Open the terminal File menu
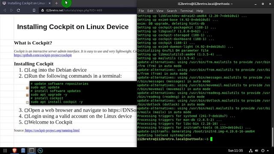 tap(141, 11)
